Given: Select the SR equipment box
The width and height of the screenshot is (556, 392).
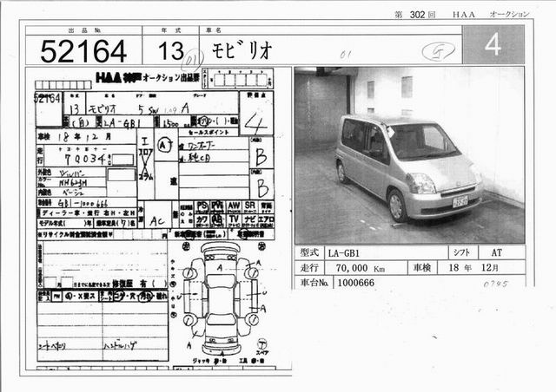Looking at the screenshot, I should pos(250,206).
